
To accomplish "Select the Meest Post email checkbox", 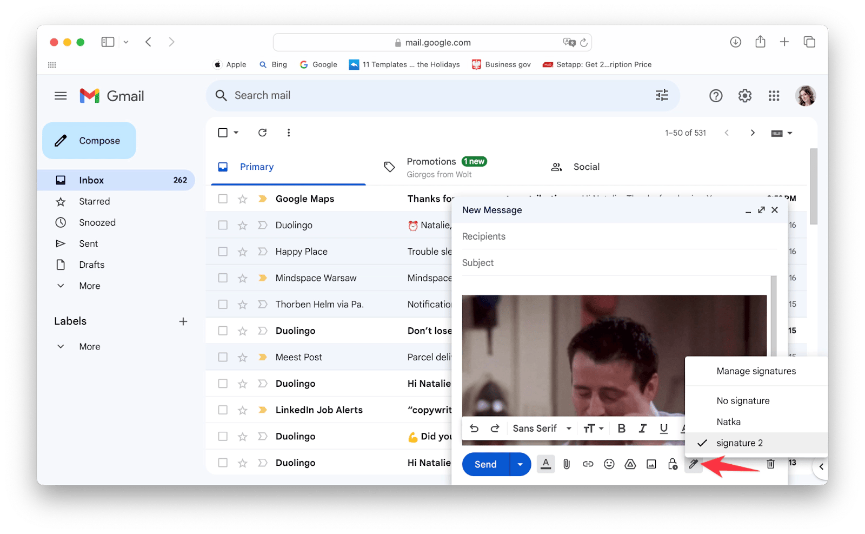I will (x=223, y=357).
